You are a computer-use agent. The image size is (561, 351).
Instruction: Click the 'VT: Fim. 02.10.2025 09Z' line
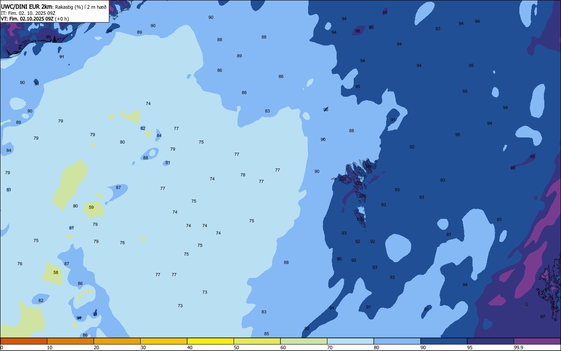(27, 19)
